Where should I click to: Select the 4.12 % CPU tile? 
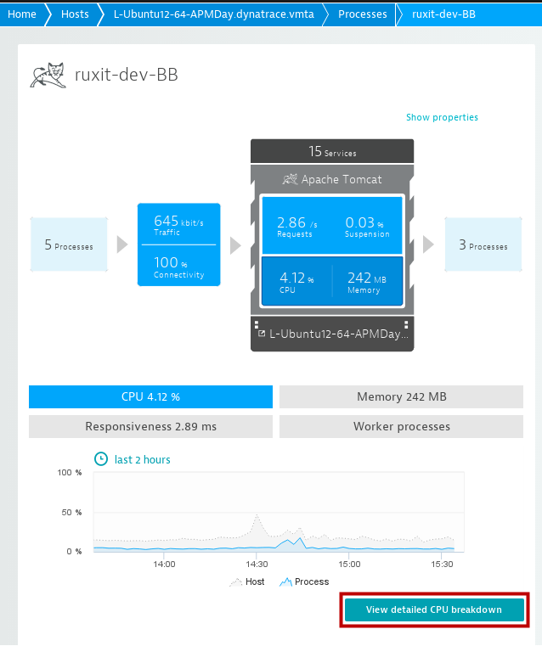click(x=296, y=282)
